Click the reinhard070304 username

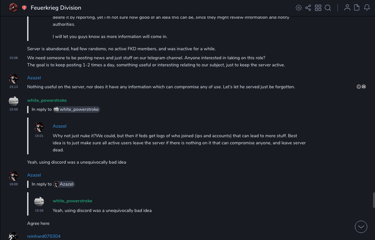pos(44,236)
